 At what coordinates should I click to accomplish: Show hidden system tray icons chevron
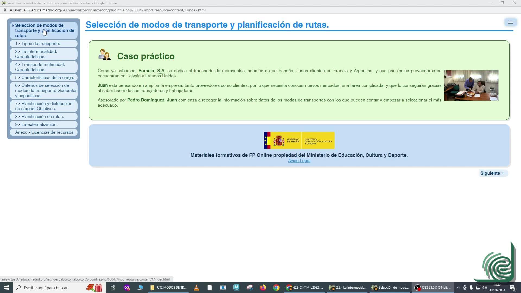click(458, 288)
